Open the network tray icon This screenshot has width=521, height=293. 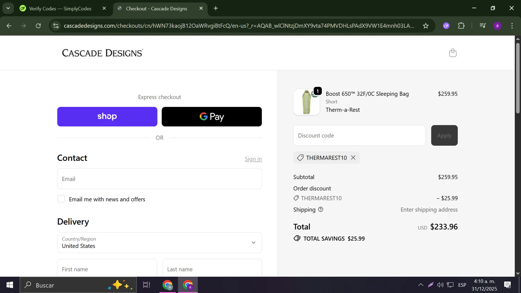click(450, 285)
